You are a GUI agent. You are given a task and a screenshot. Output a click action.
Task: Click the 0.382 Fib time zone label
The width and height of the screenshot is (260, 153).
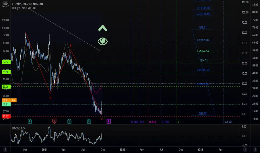tap(135, 122)
